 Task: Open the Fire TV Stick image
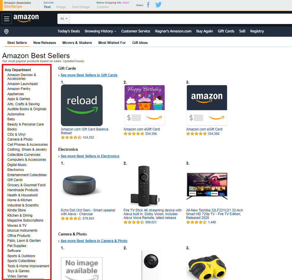tap(144, 186)
